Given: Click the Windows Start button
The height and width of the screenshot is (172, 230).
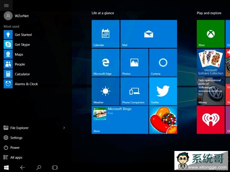Looking at the screenshot, I should [6, 167].
